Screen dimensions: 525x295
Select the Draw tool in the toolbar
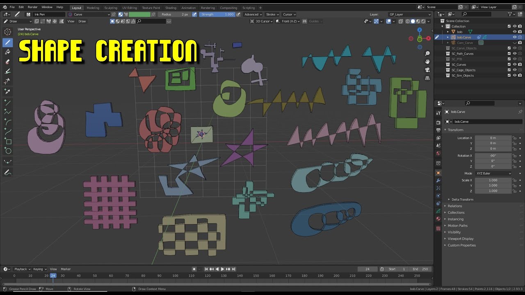[8, 42]
